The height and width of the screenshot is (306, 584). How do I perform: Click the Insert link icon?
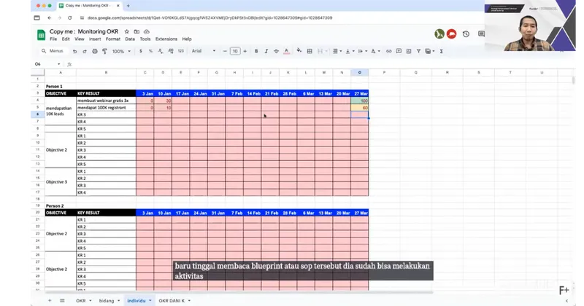(389, 51)
